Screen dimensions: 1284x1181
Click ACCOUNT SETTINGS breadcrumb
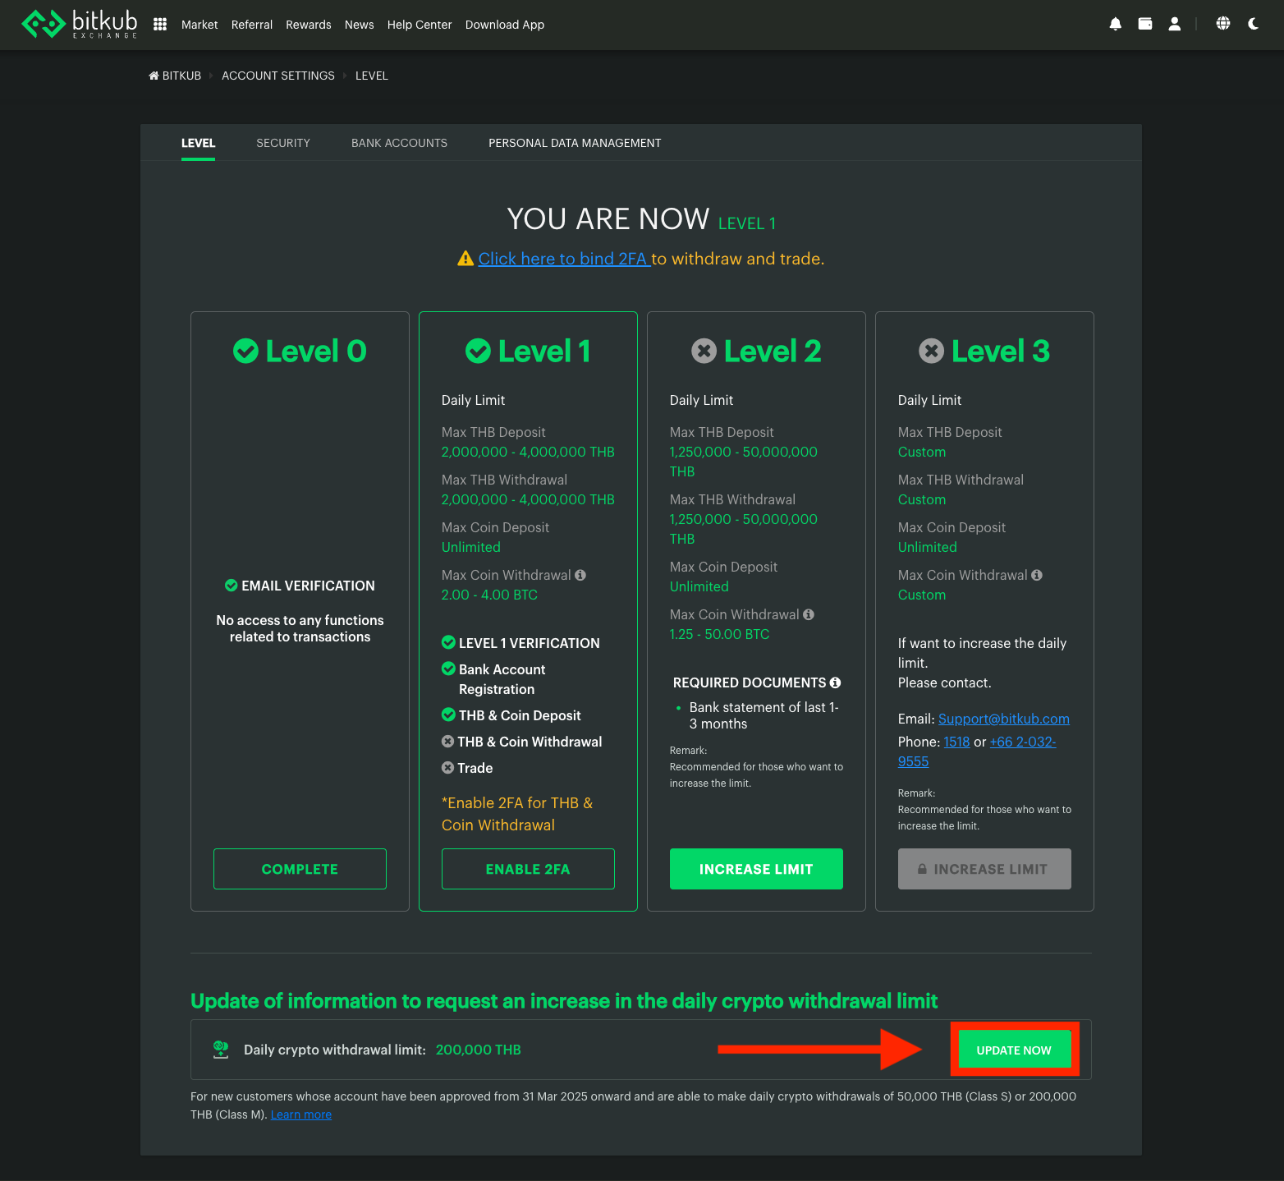[x=278, y=76]
